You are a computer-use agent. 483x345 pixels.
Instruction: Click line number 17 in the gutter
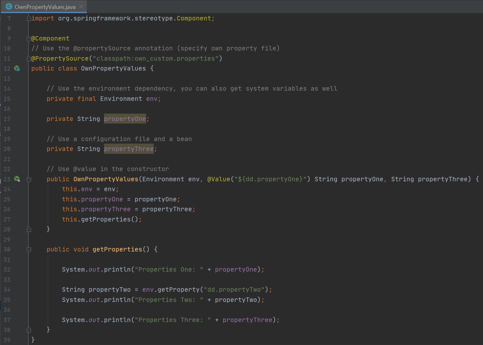coord(7,119)
